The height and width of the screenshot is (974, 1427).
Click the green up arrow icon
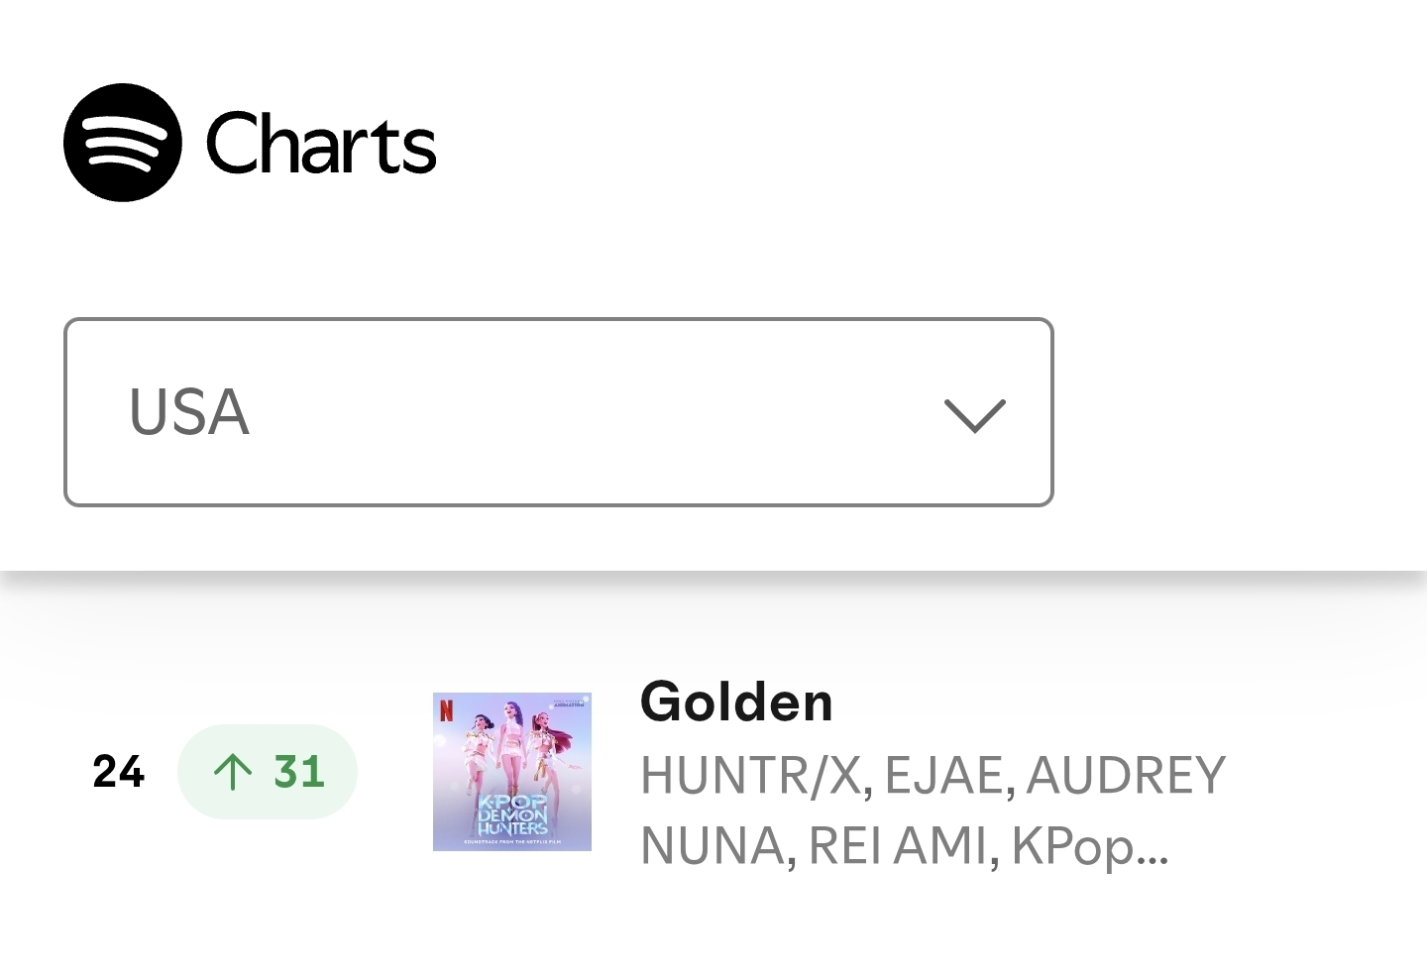click(233, 772)
